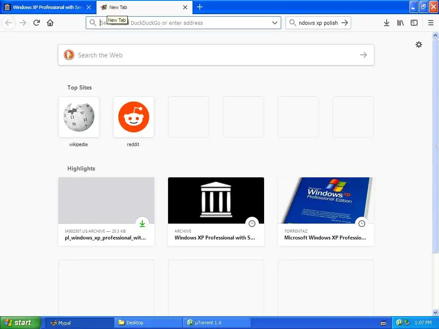
Task: Open the home page icon
Action: 50,23
